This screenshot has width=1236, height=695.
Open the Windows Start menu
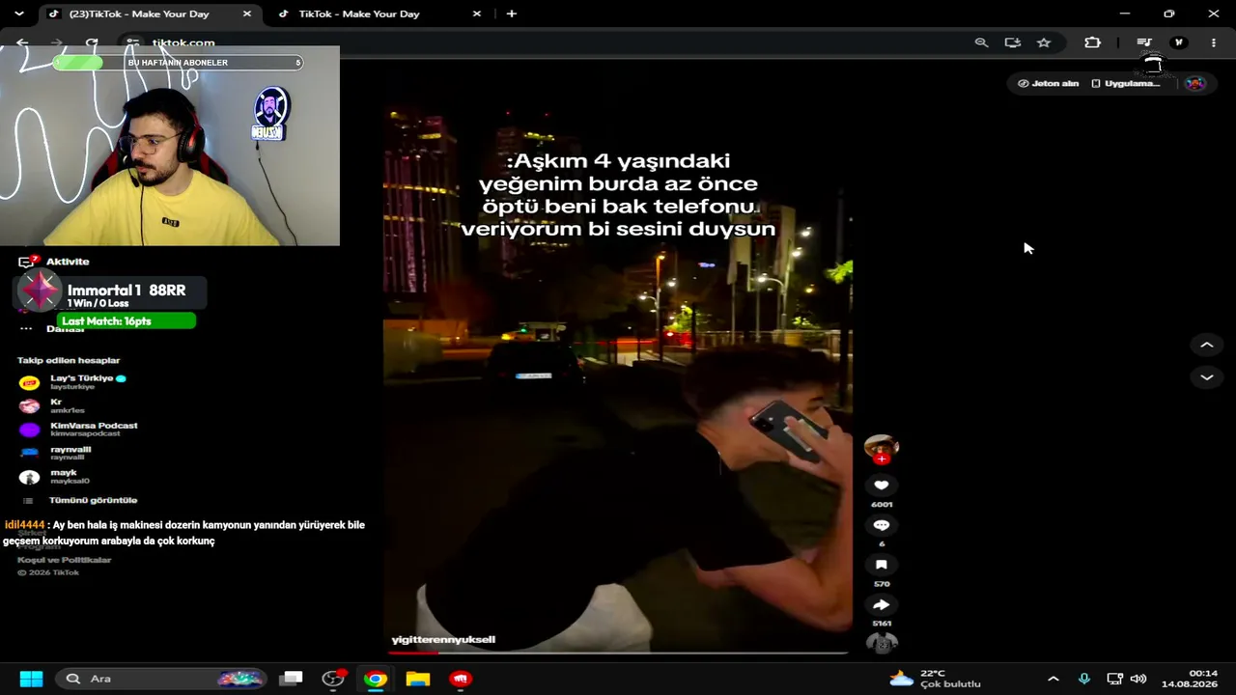[31, 679]
